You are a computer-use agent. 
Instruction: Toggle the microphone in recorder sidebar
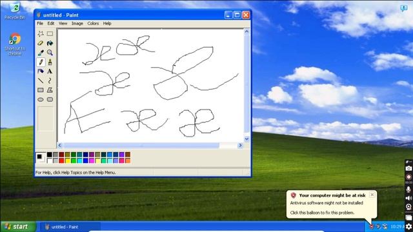pyautogui.click(x=408, y=189)
